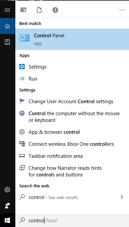Open the Notebook icon in sidebar

[x=7, y=42]
